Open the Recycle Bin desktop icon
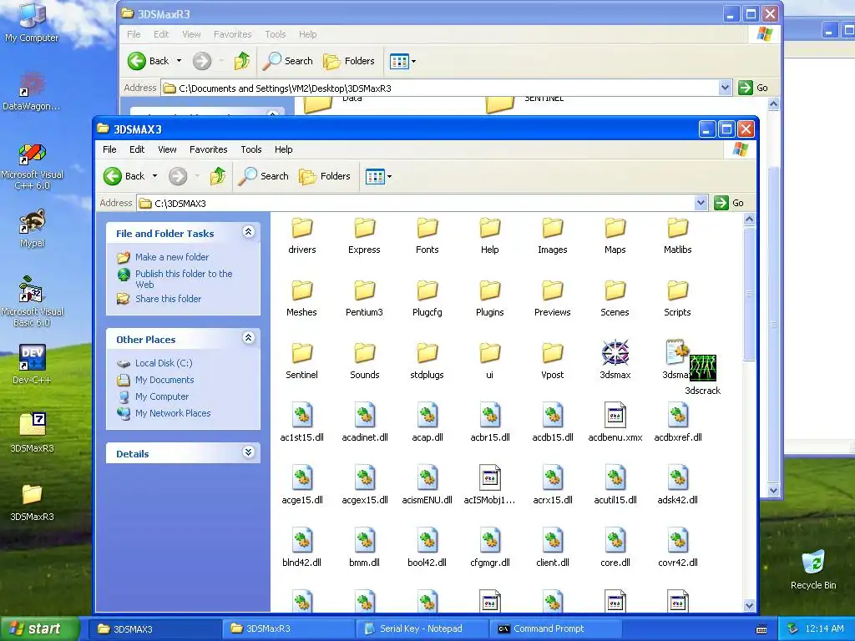 click(x=813, y=570)
